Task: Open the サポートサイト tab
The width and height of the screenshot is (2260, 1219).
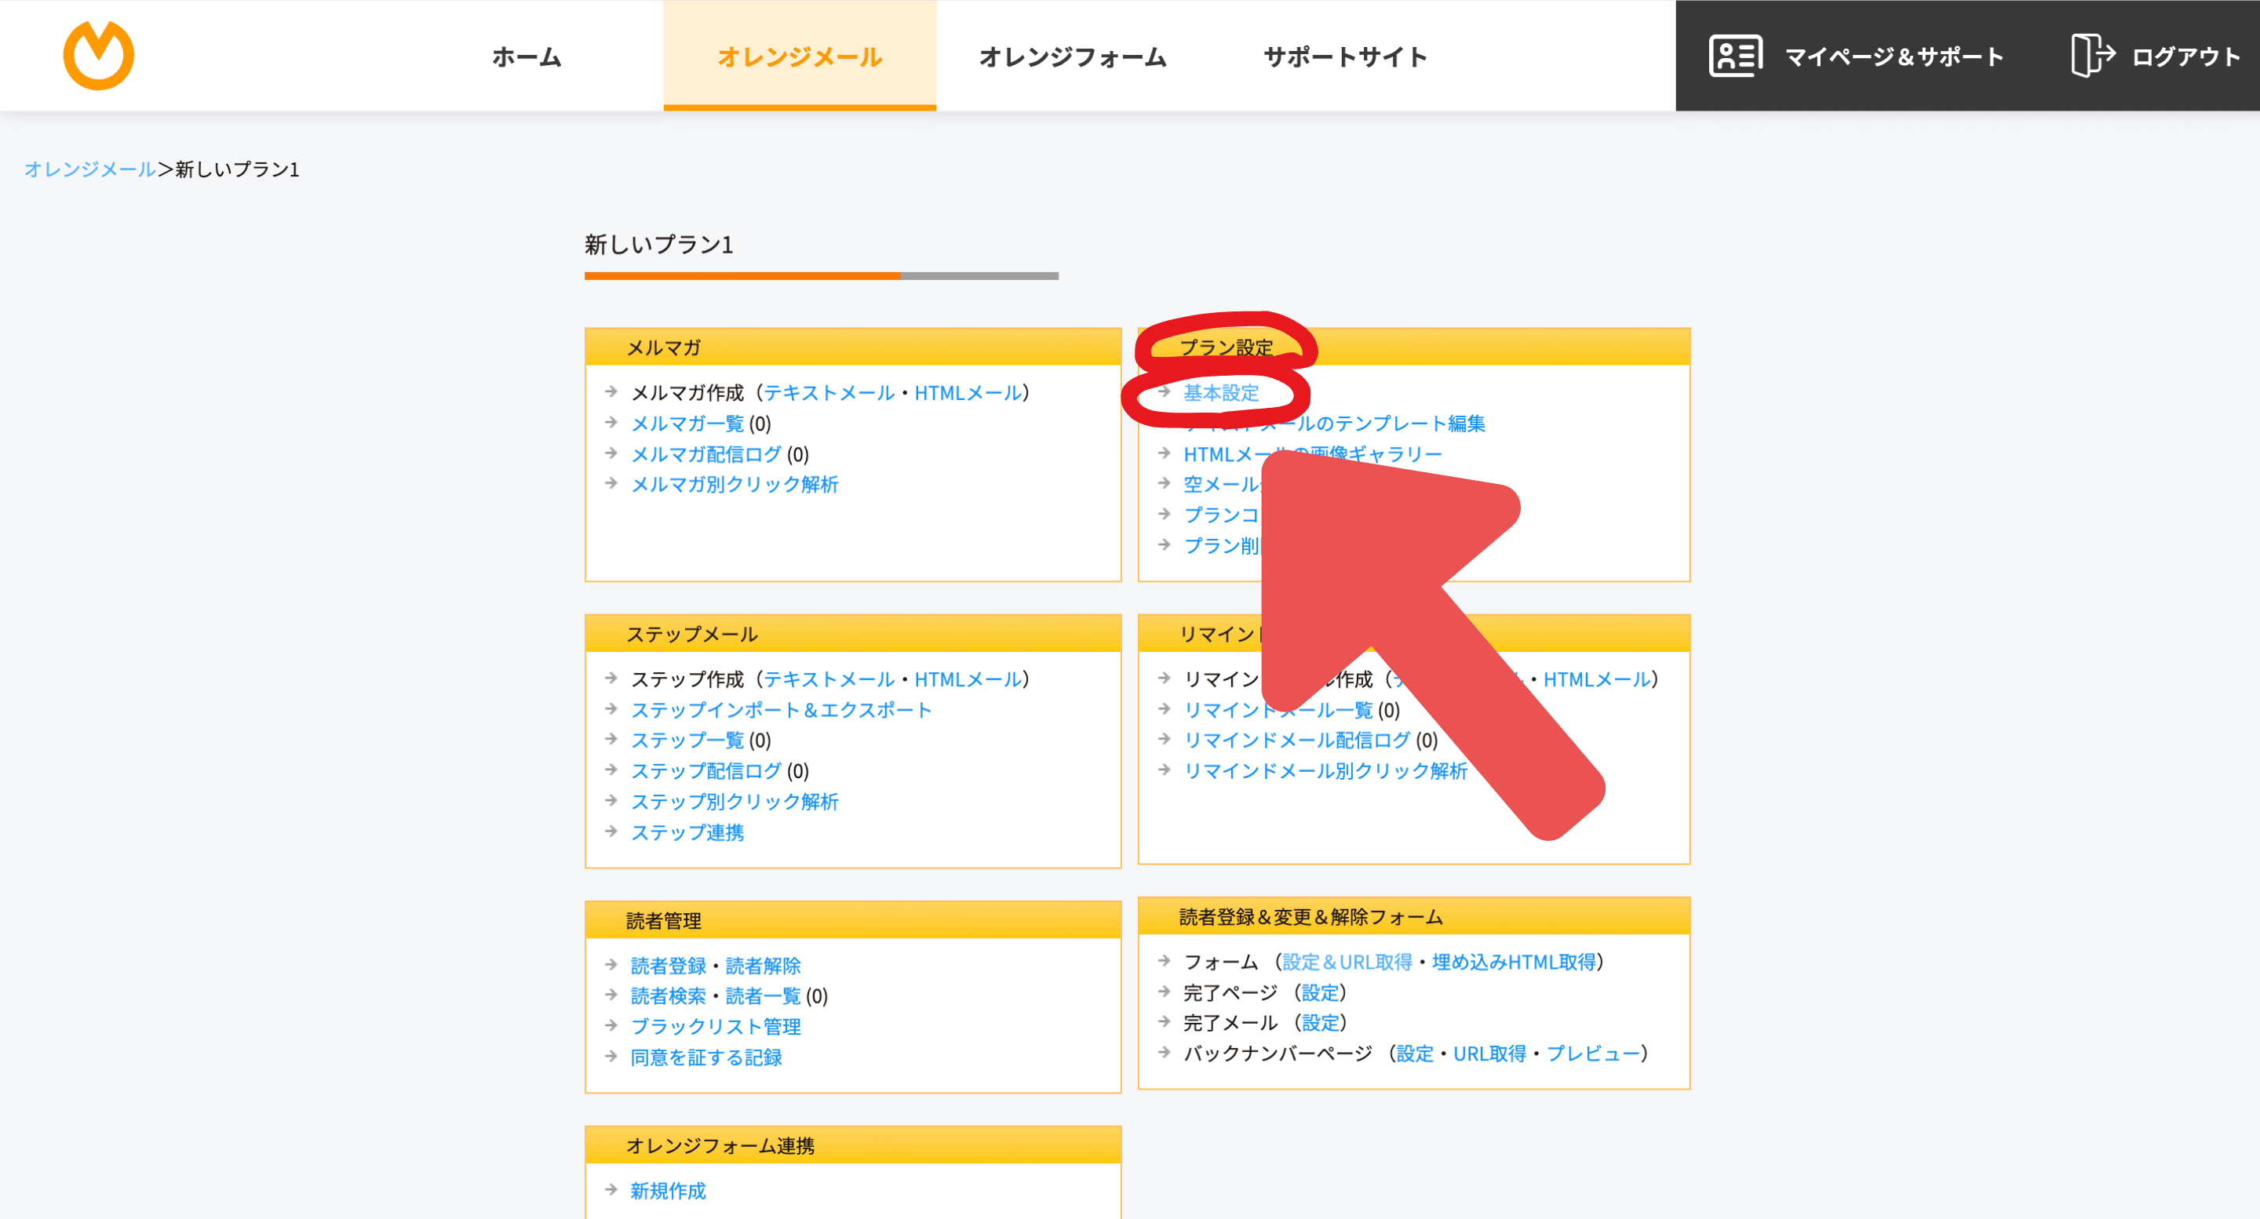Action: 1345,57
